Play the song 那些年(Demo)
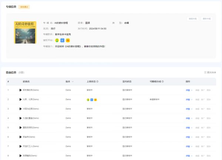 coord(21,137)
